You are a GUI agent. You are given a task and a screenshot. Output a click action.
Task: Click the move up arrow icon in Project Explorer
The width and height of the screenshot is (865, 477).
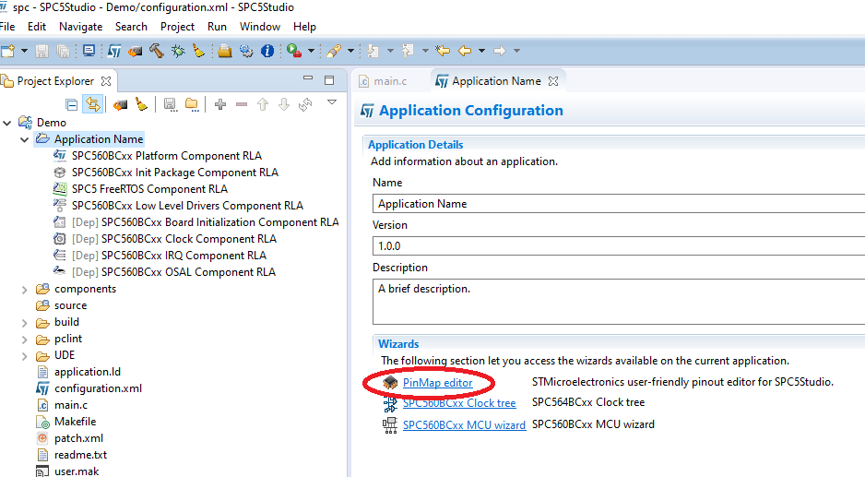coord(263,104)
